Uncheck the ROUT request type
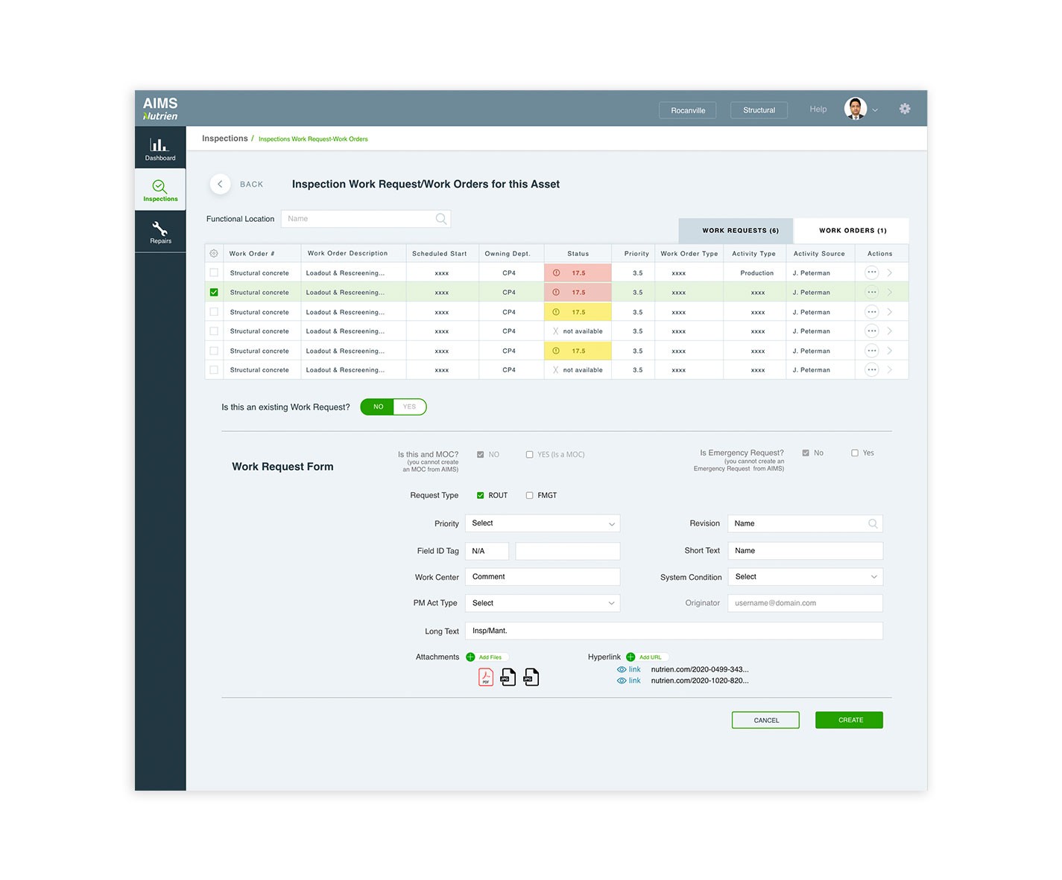1062x880 pixels. pos(481,495)
